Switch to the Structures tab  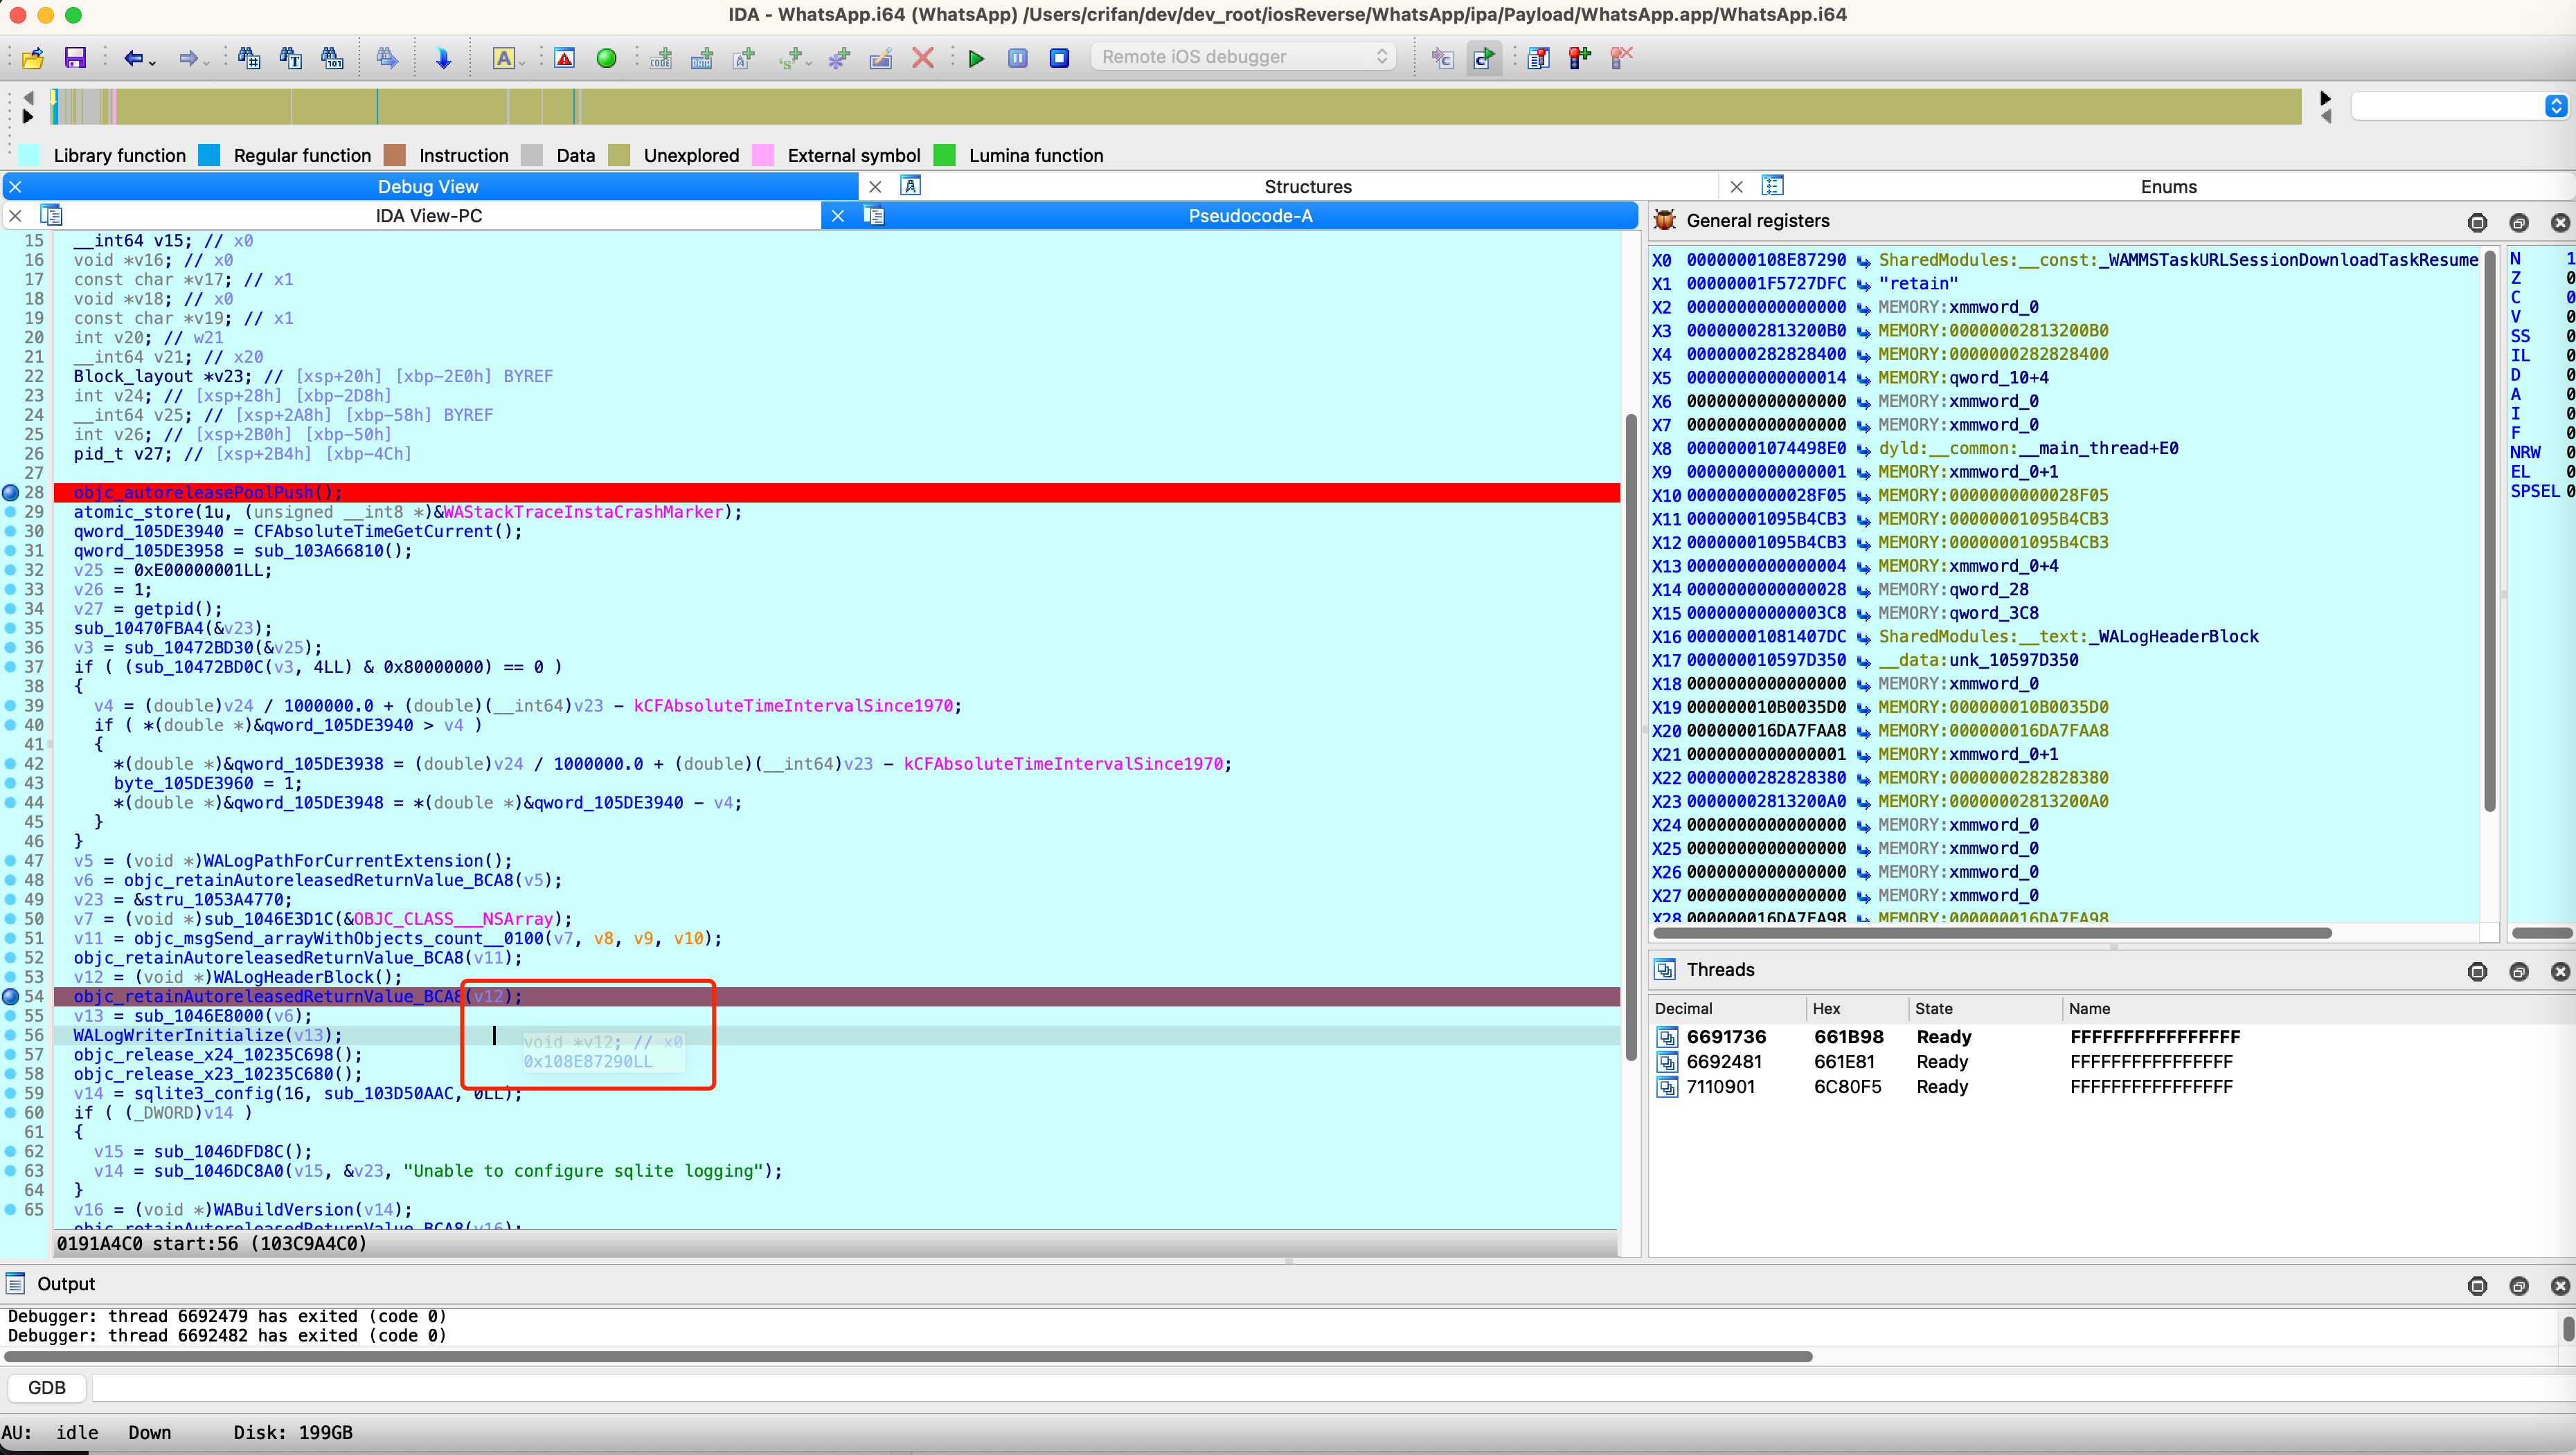click(x=1307, y=187)
